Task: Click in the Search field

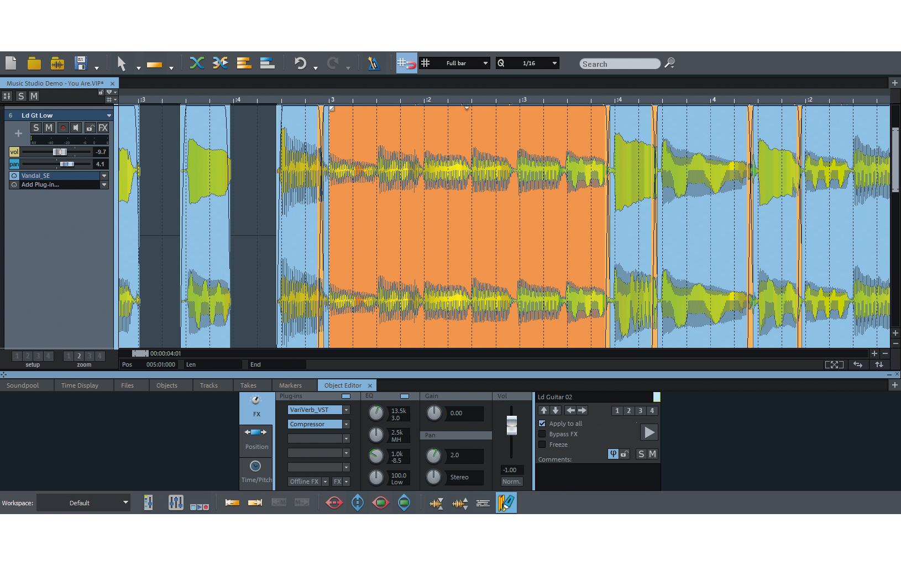Action: (620, 64)
